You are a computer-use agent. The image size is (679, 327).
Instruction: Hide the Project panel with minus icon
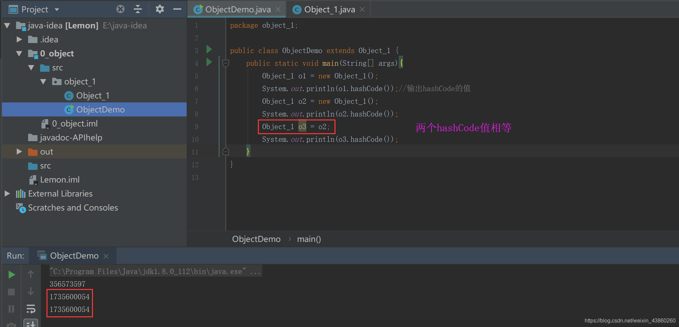point(177,9)
